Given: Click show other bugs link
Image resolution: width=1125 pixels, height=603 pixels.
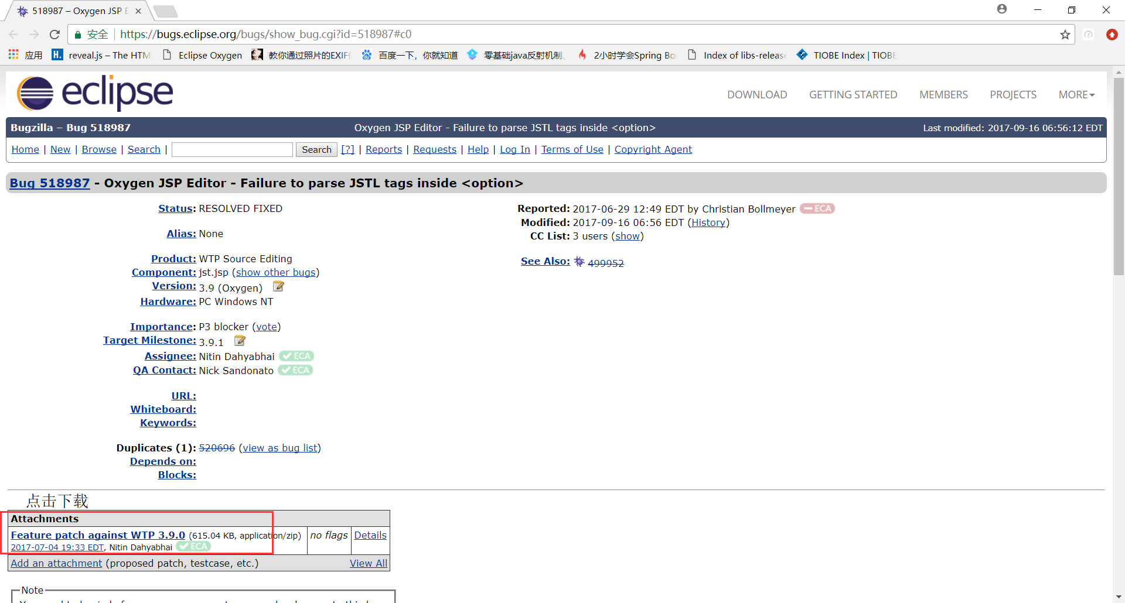Looking at the screenshot, I should (275, 272).
